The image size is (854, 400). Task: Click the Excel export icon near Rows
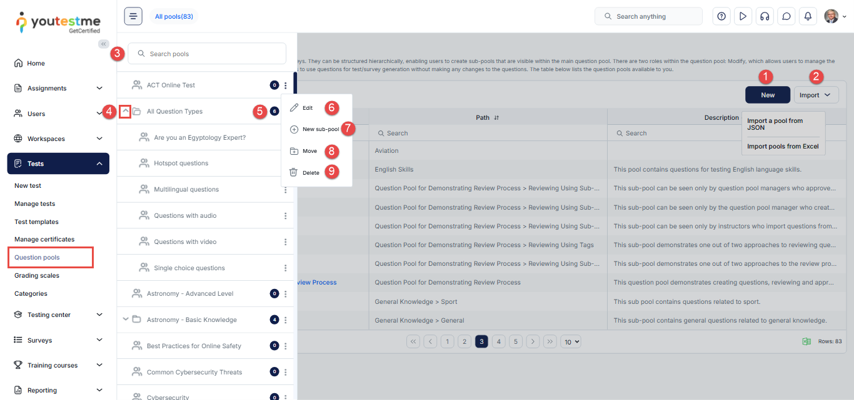tap(806, 341)
